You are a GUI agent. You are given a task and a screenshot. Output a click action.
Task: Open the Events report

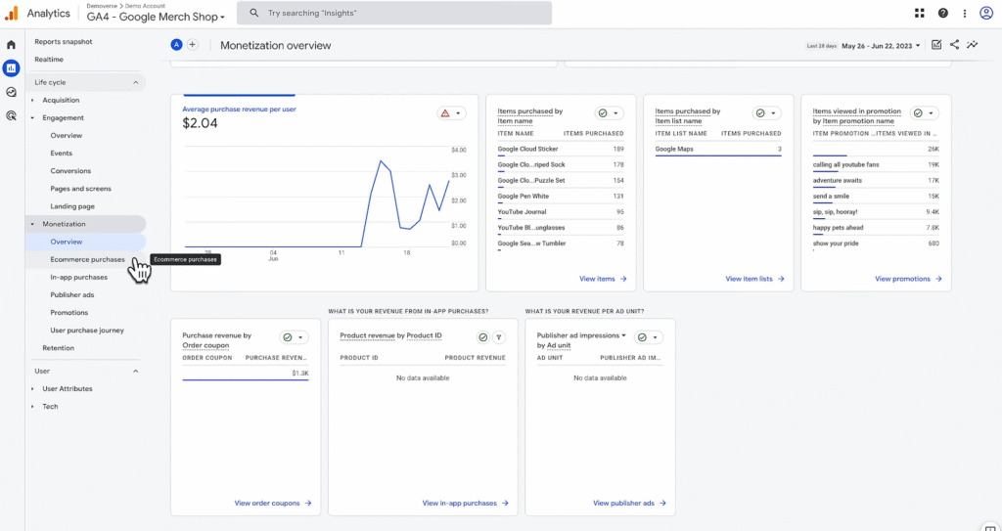pos(62,154)
